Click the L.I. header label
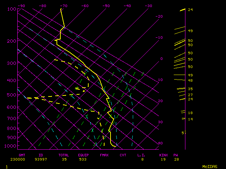Viewport: 226px width, 169px height. (141, 155)
